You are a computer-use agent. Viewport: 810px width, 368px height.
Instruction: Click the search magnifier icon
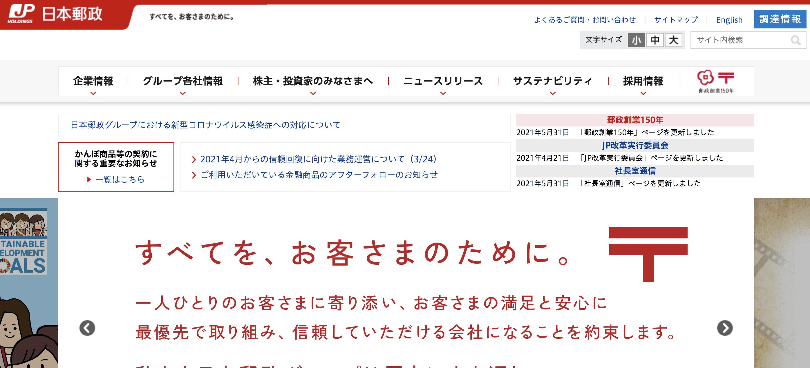point(796,40)
